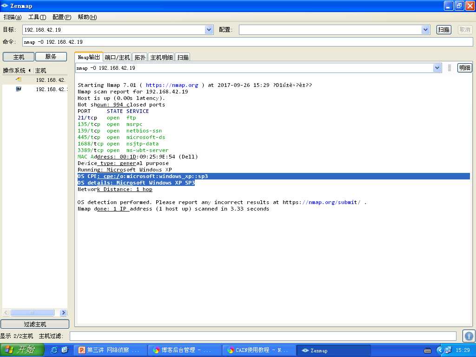Click the command field with nmap -O
Screen dimensions: 476x357
(x=247, y=42)
